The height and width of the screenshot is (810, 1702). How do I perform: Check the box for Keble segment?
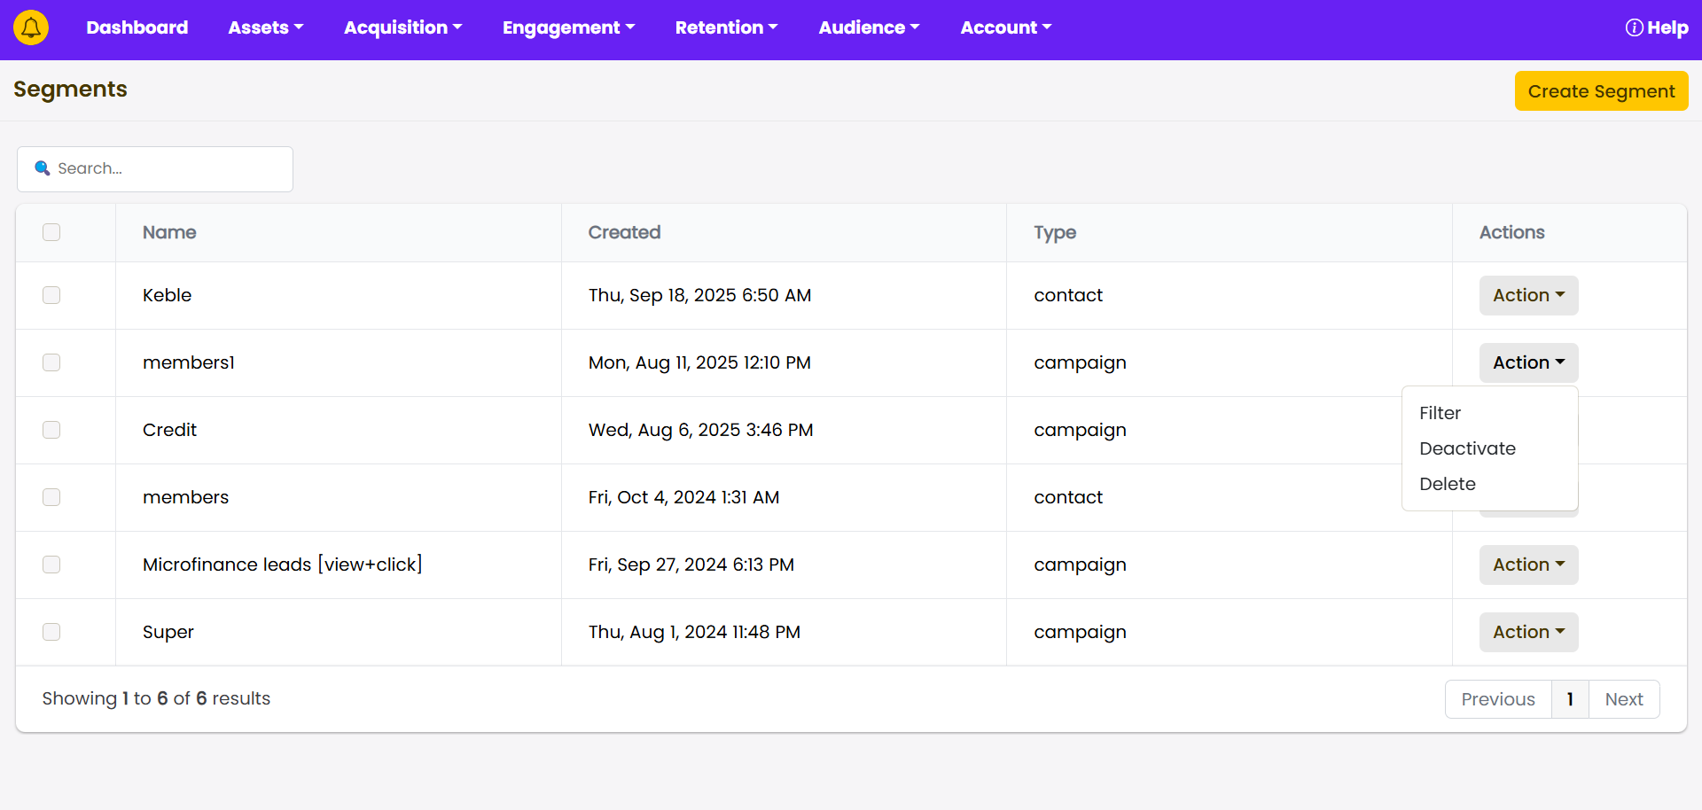point(51,295)
